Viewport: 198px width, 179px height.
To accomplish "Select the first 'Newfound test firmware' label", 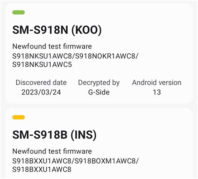I will (x=52, y=46).
